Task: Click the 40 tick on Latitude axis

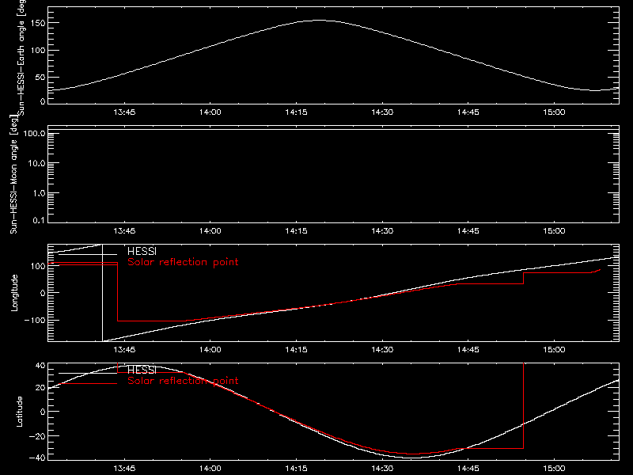Action: (x=40, y=366)
